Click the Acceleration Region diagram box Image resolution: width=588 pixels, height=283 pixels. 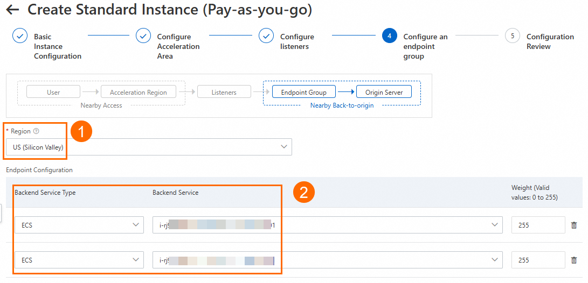click(x=139, y=92)
